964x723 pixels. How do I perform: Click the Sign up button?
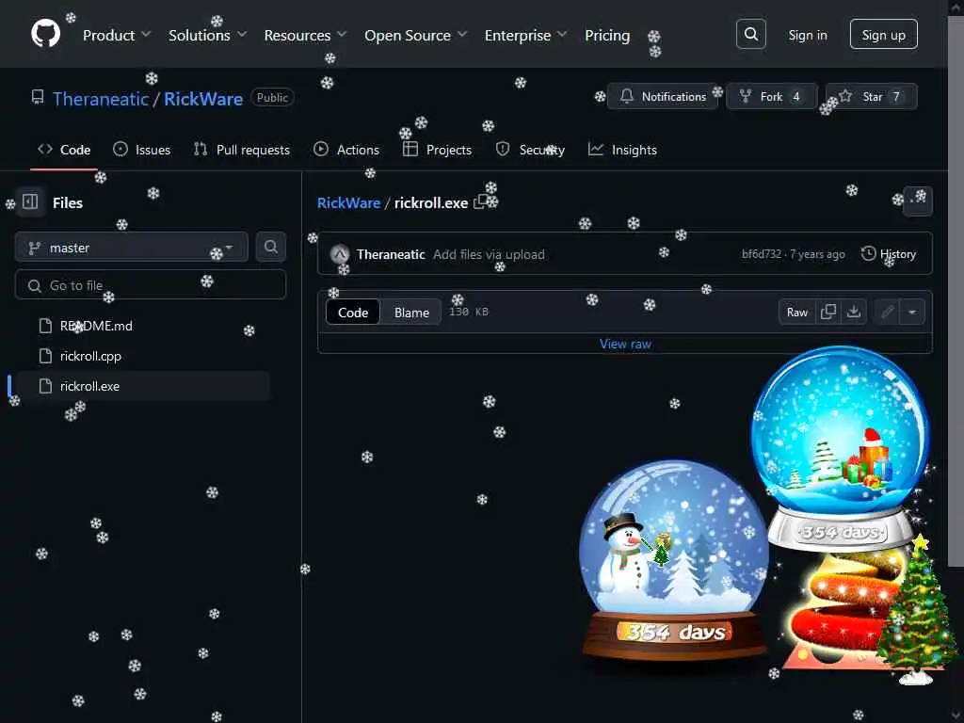click(883, 35)
